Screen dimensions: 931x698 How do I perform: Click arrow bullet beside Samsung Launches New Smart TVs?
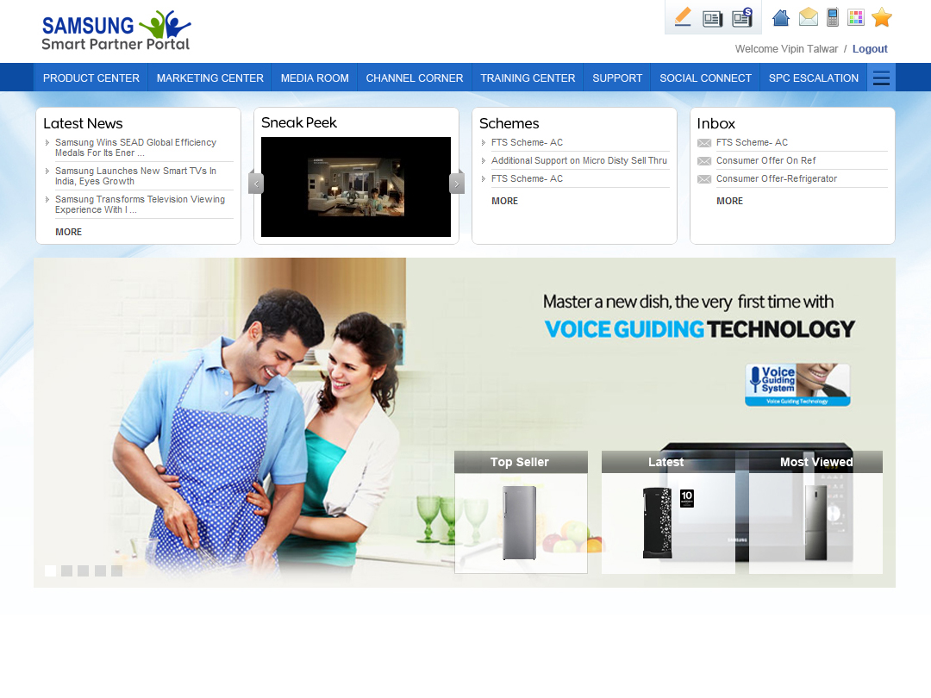pos(47,171)
